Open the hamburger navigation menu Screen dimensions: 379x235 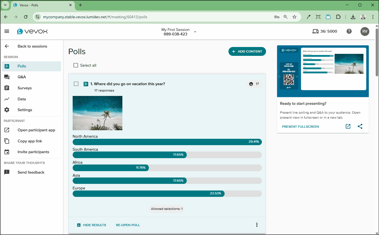pos(7,31)
